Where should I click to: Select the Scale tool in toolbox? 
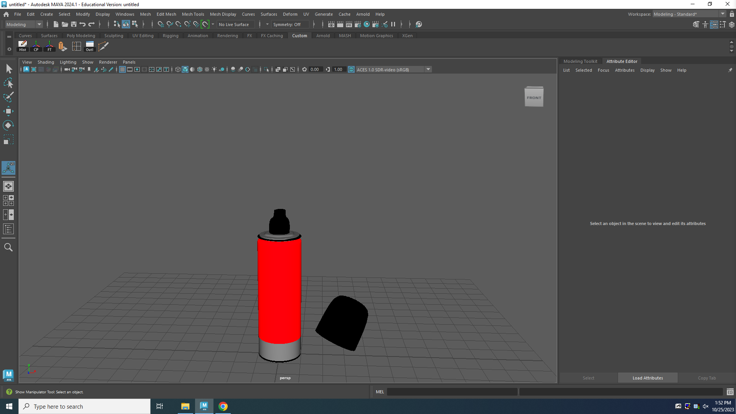pos(8,140)
